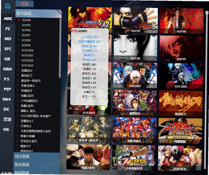The width and height of the screenshot is (209, 175).
Task: Select 街霸2系列 in the list
Action: (27, 96)
